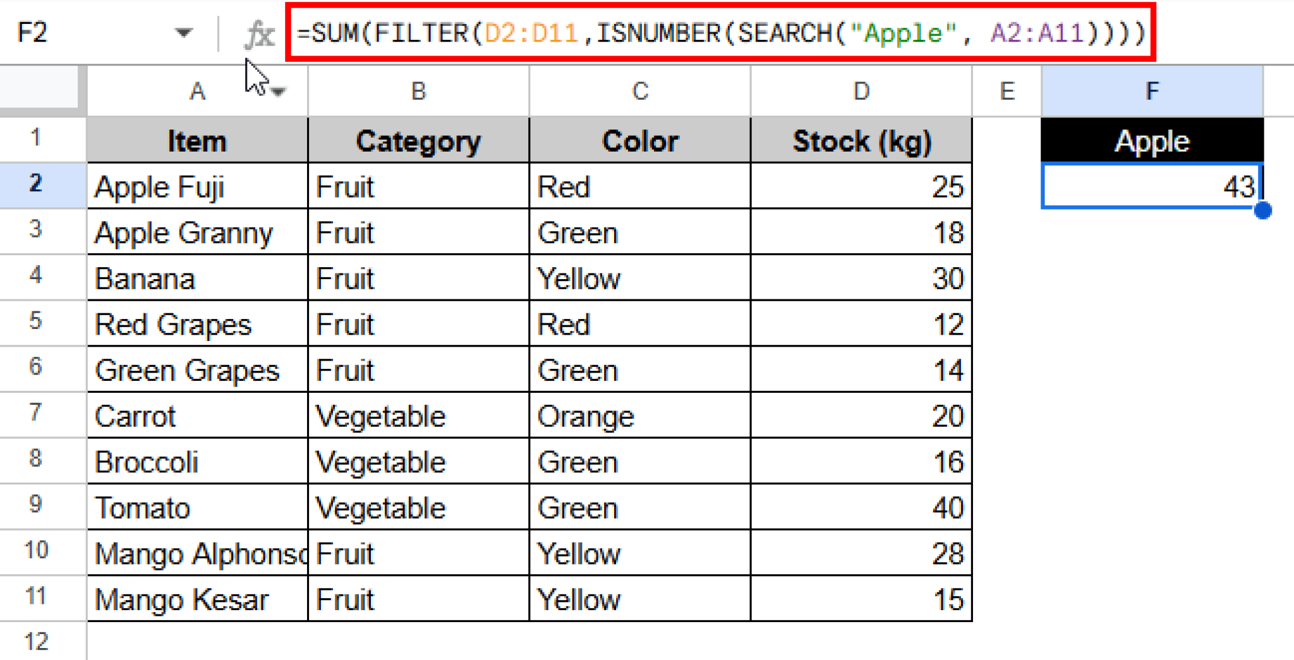This screenshot has height=660, width=1294.
Task: Select column D header Stock (kg)
Action: click(x=861, y=91)
